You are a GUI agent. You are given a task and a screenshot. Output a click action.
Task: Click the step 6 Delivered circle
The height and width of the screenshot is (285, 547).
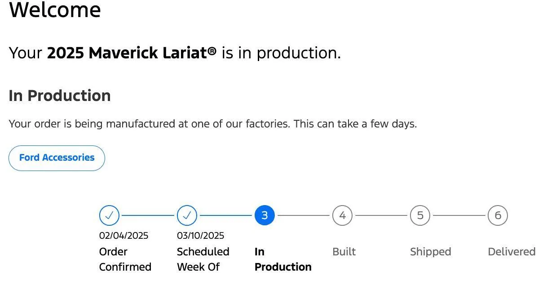tap(498, 215)
